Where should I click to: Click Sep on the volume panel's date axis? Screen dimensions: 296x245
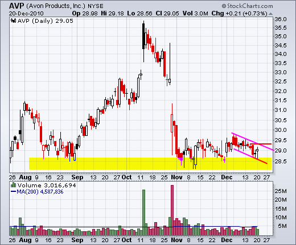pyautogui.click(x=77, y=240)
